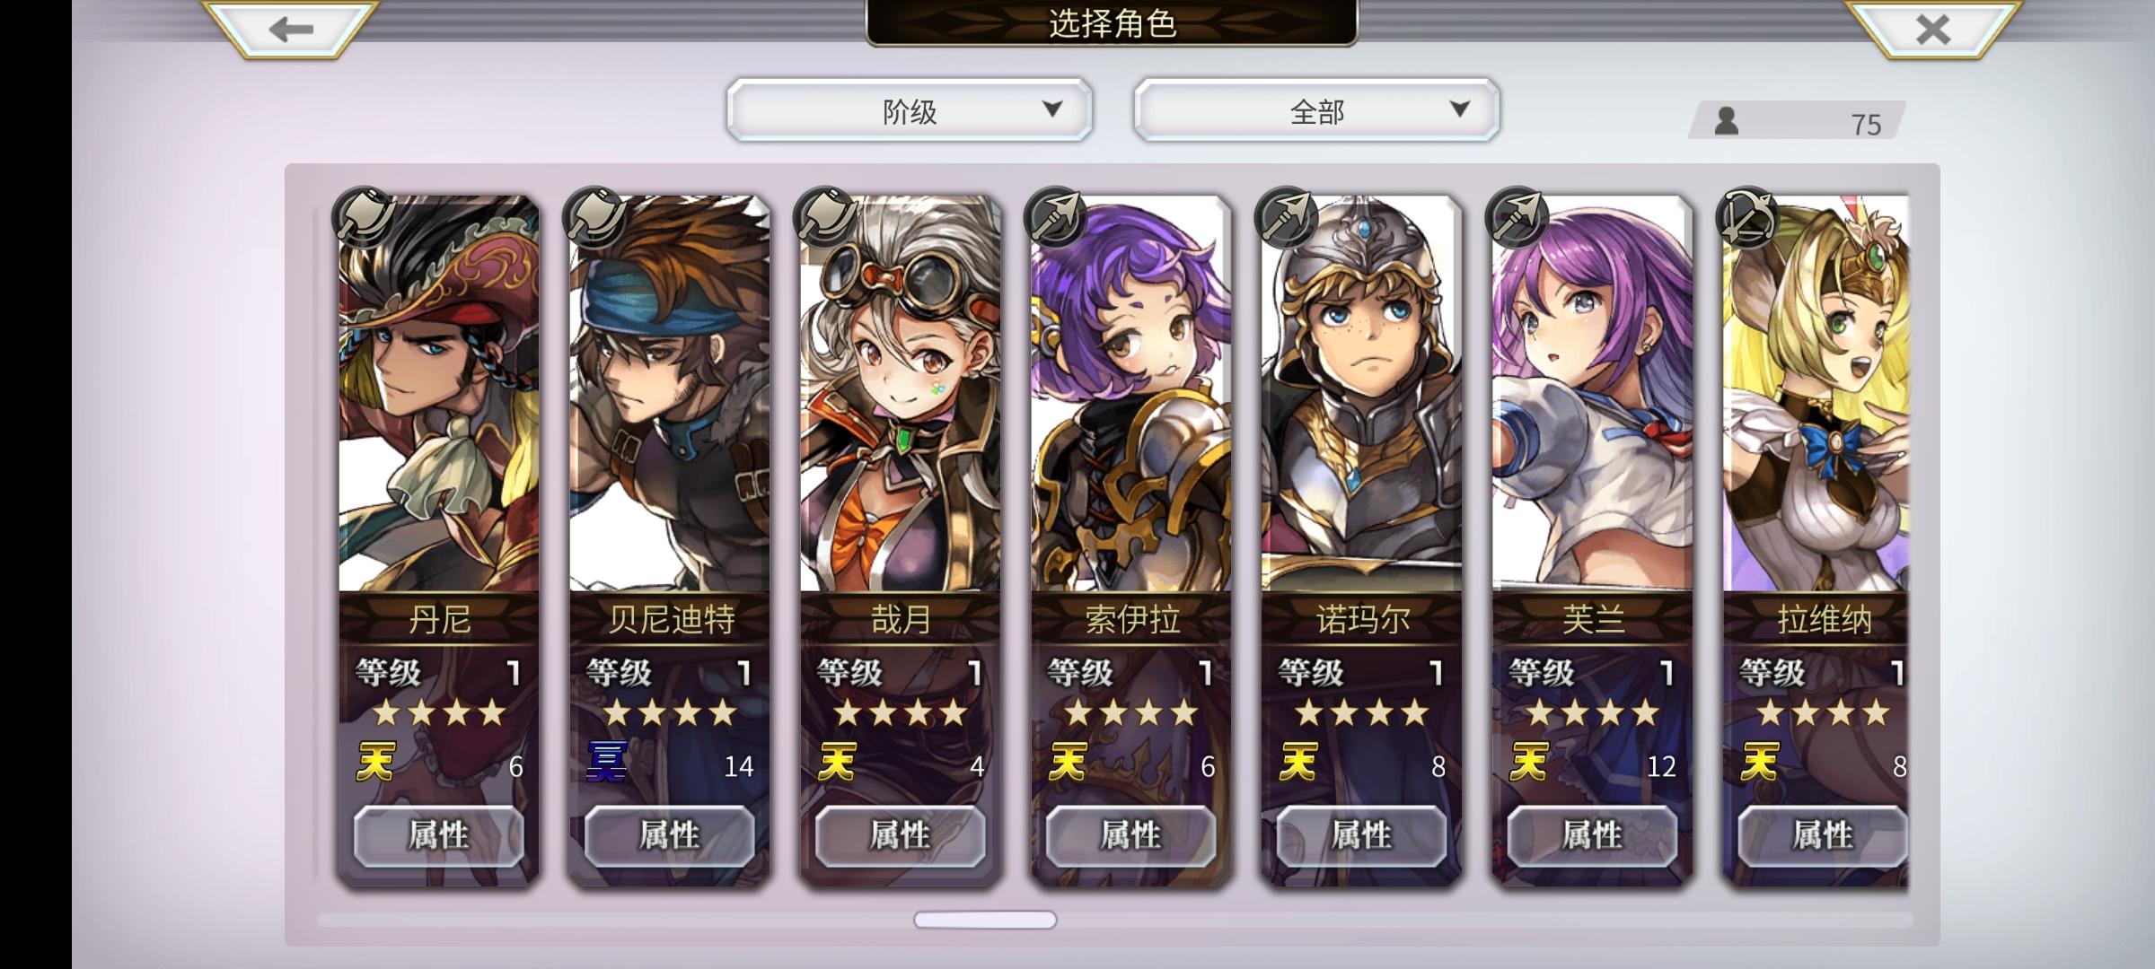
Task: Click the 天 element icon on 哉月
Action: (x=837, y=763)
